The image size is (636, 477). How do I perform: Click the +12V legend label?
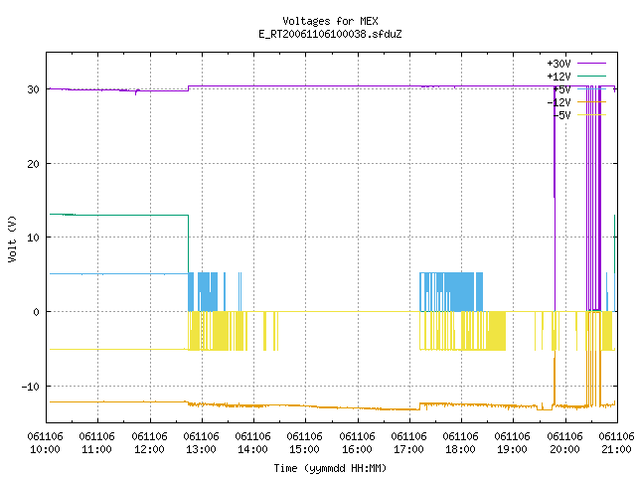[x=558, y=77]
